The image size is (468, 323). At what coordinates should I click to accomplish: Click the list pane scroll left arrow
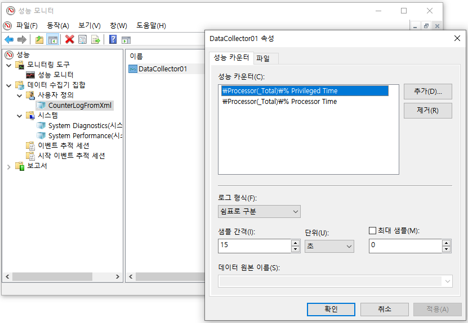[131, 276]
